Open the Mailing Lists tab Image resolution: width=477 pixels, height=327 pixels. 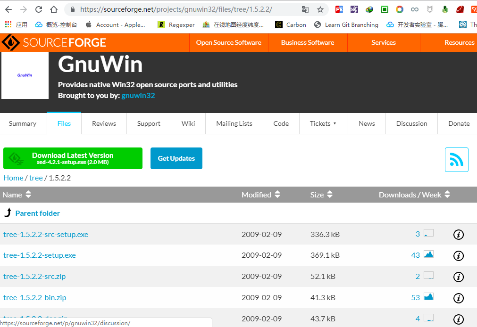coord(234,123)
